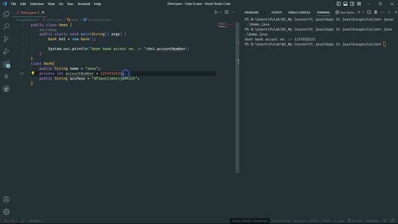The width and height of the screenshot is (398, 224).
Task: Open the run options dropdown arrow
Action: pyautogui.click(x=220, y=12)
